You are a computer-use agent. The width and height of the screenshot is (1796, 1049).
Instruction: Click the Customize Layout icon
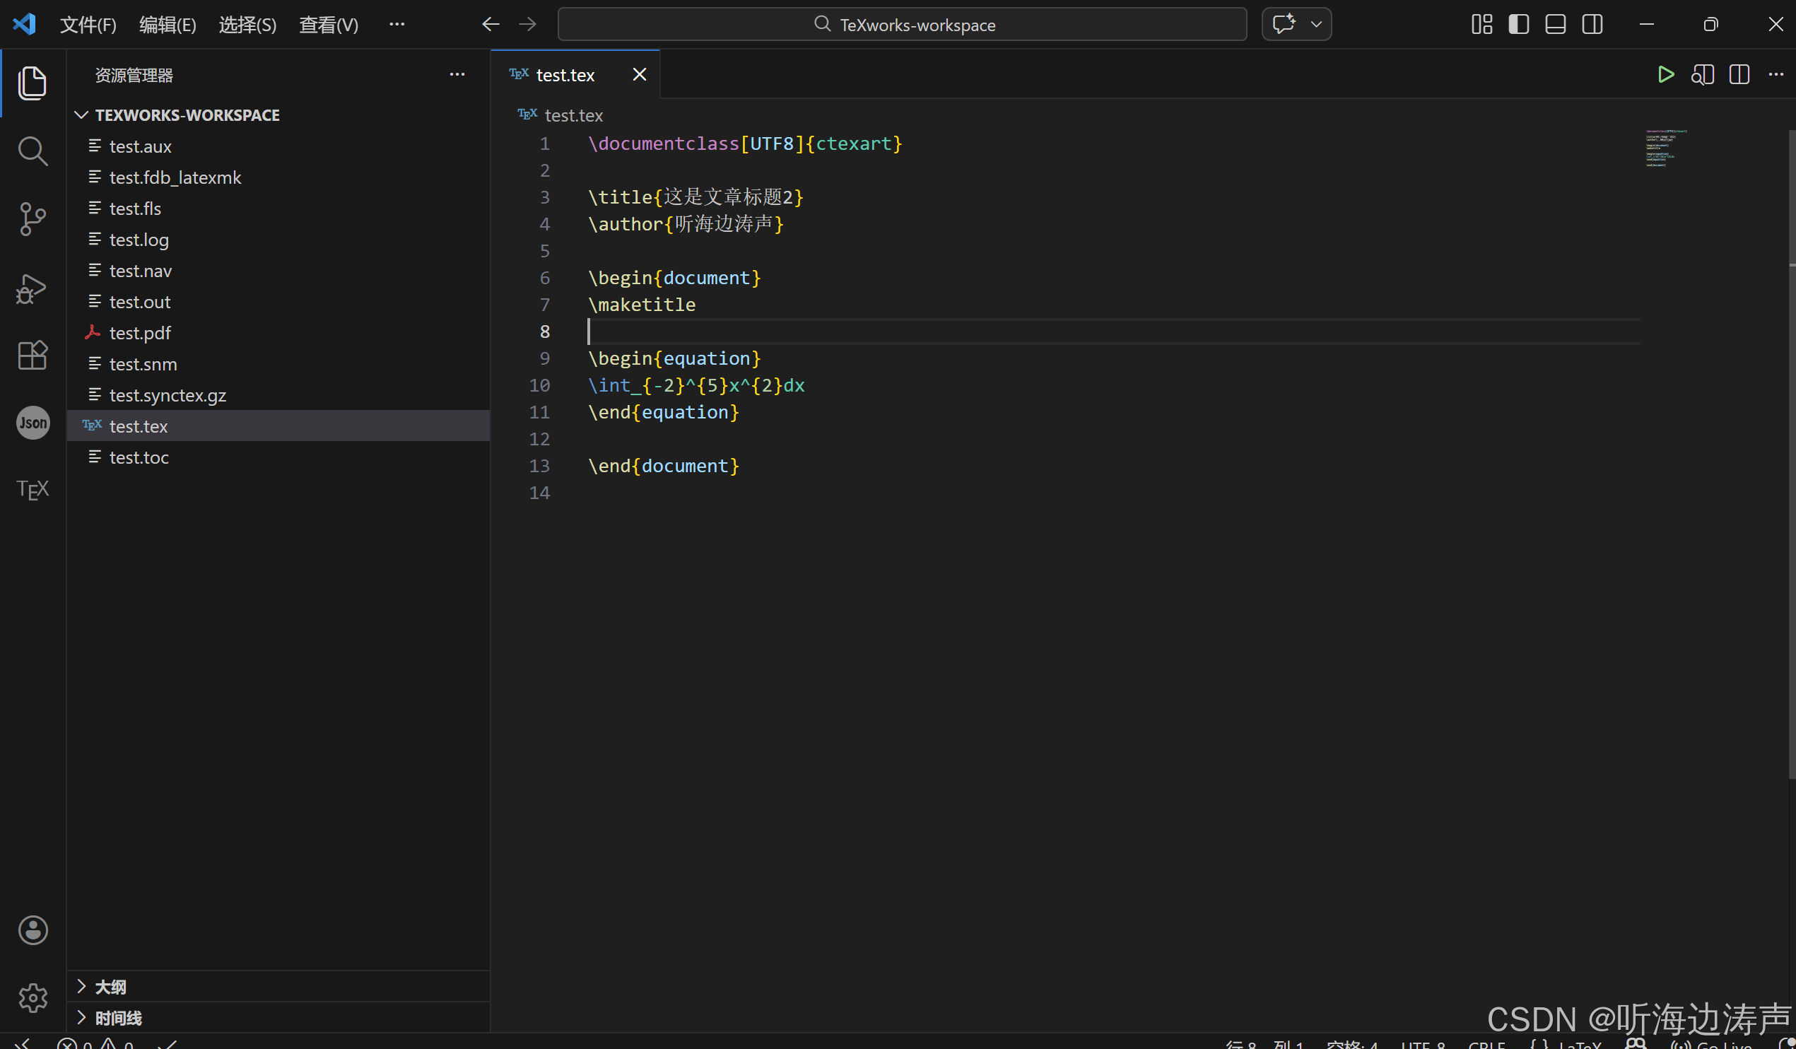pos(1481,24)
